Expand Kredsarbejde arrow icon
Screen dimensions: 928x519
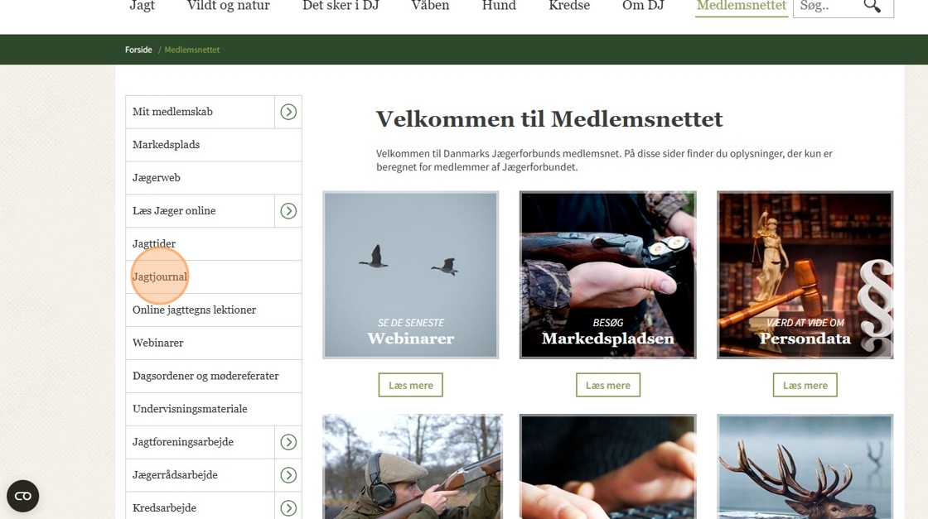pyautogui.click(x=288, y=507)
